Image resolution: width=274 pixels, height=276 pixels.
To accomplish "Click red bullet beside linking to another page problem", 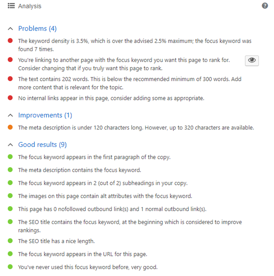I will point(10,60).
